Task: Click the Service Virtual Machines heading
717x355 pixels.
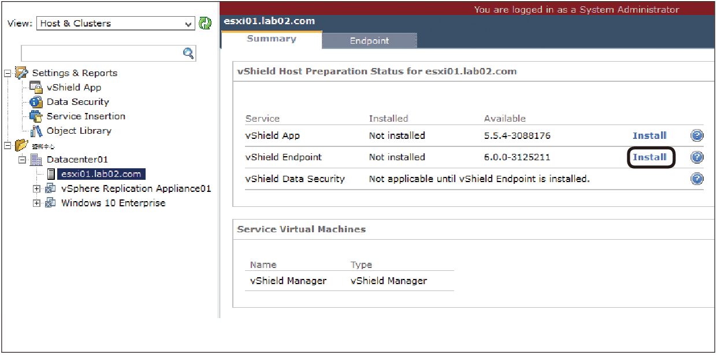Action: [x=302, y=229]
